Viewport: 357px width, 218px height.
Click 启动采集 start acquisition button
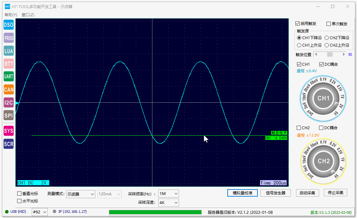tap(307, 193)
